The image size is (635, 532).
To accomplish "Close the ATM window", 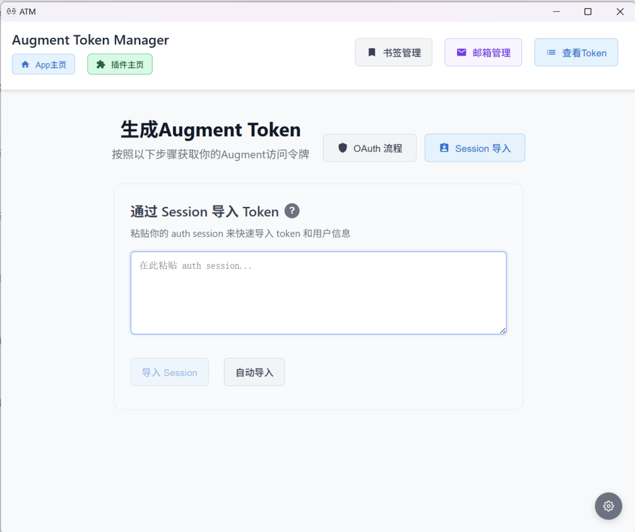I will click(619, 11).
